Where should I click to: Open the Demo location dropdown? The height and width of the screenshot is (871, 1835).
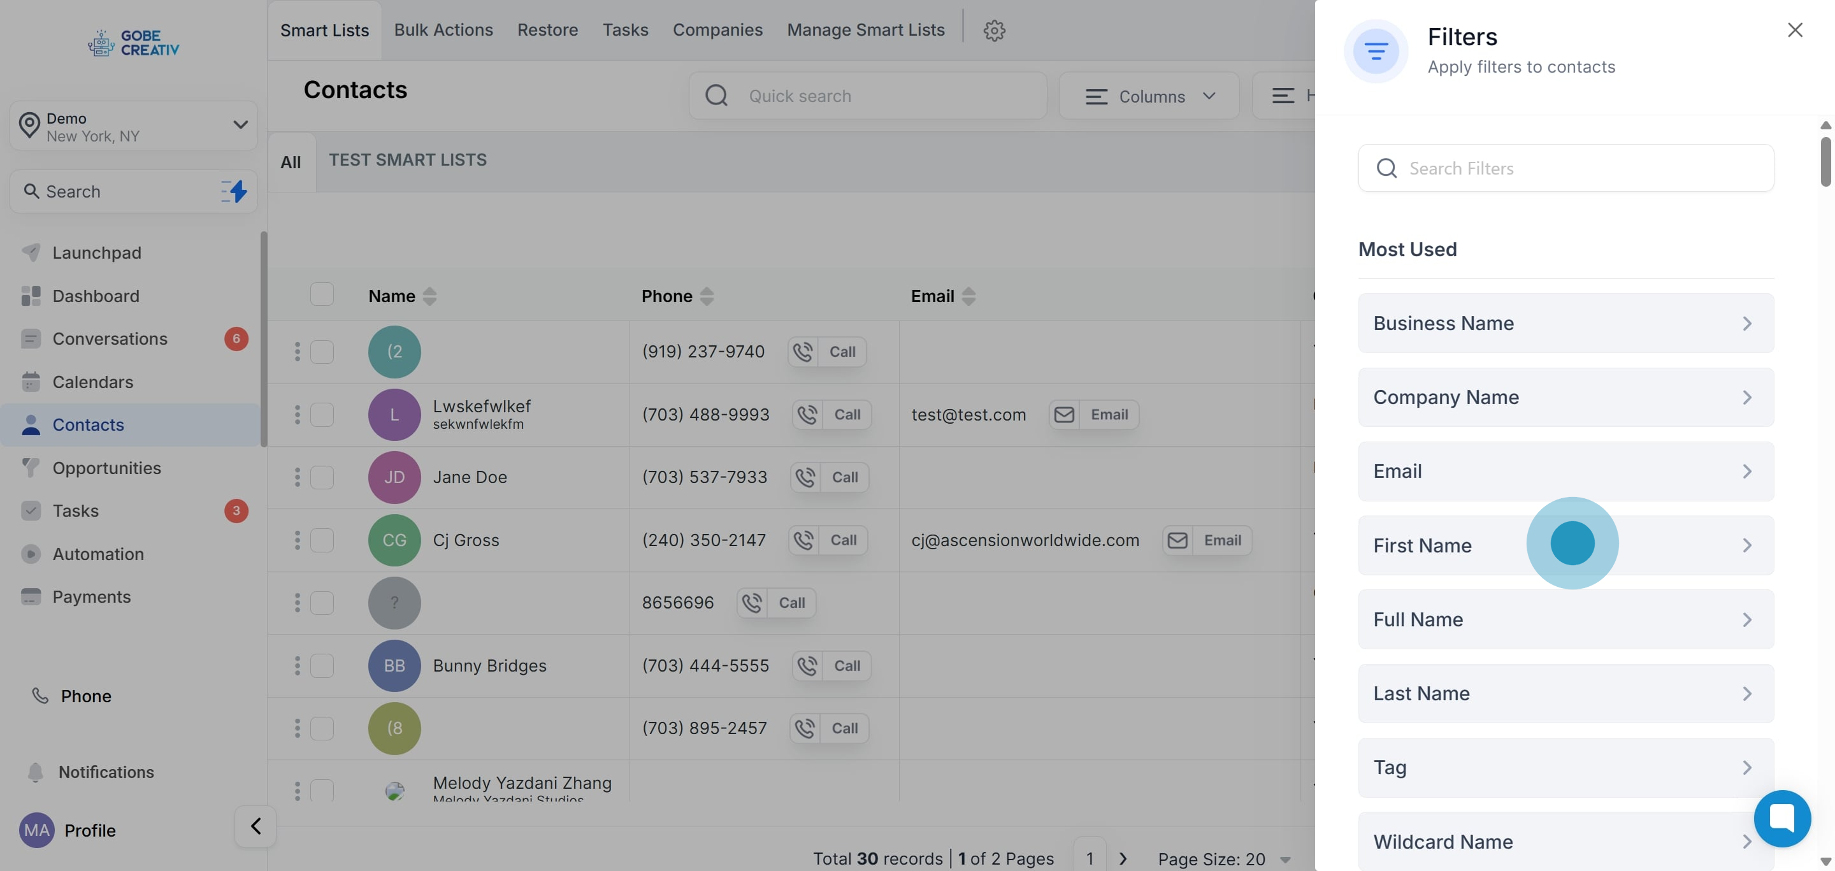click(134, 126)
